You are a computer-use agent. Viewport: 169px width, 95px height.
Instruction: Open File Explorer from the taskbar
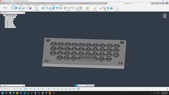17,93
